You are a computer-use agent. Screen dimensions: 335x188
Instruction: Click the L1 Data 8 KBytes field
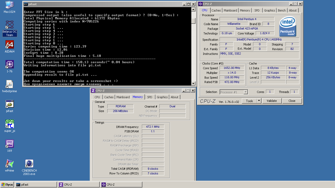pos(273,68)
